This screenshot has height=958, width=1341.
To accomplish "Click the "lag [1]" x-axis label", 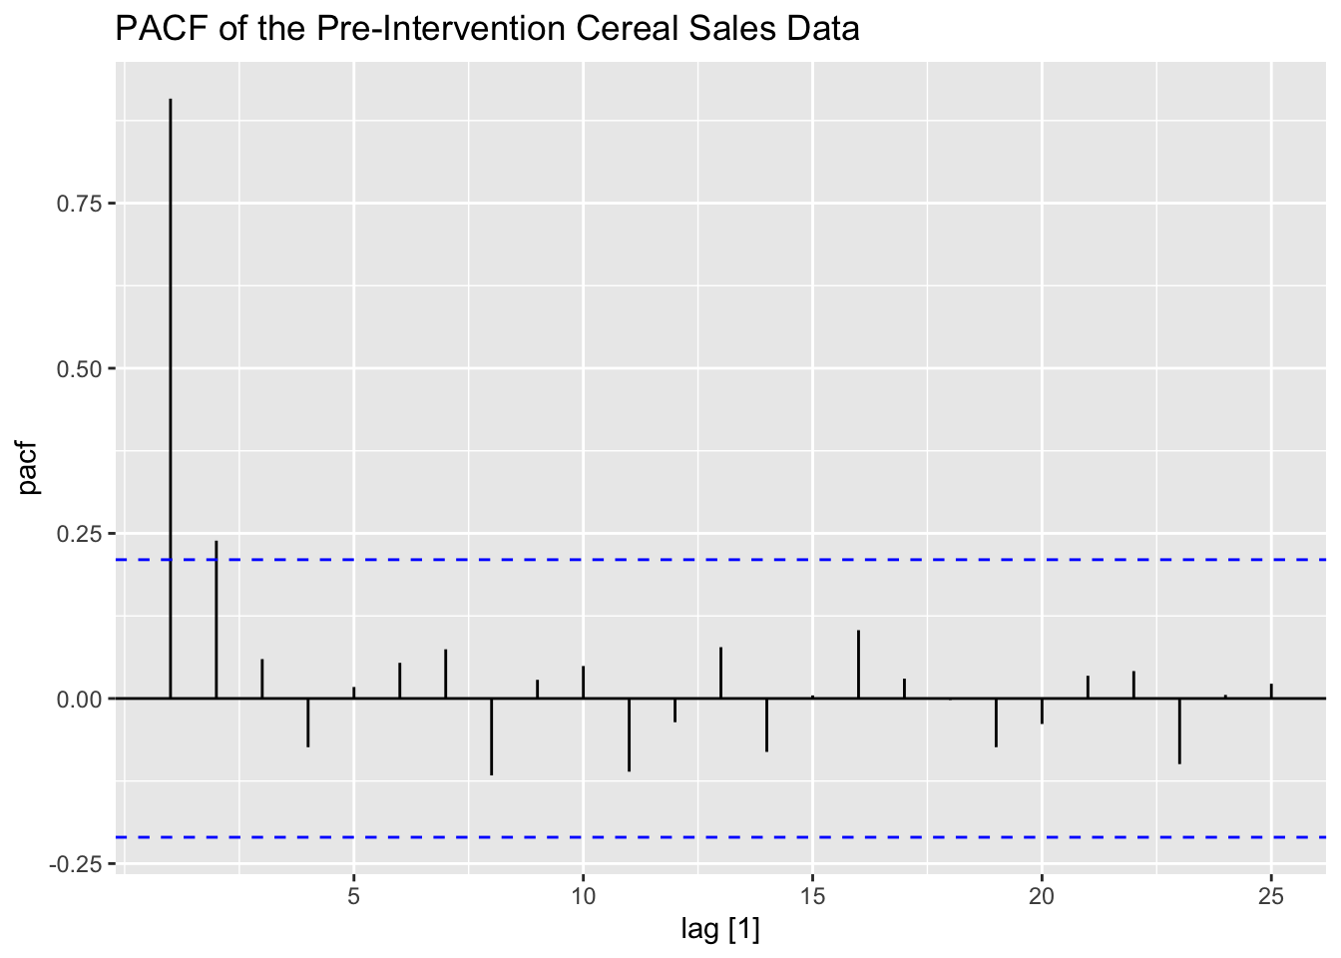I will 720,930.
